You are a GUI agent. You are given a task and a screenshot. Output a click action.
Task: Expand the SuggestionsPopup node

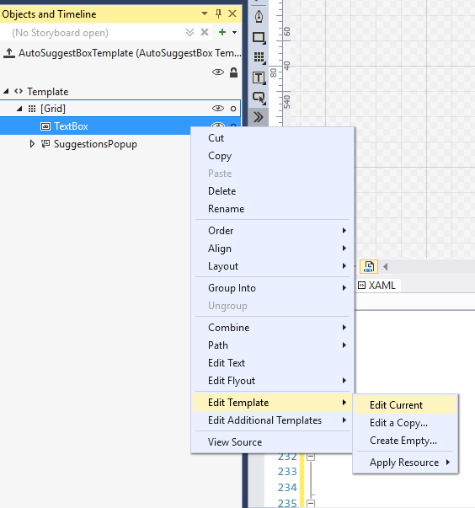coord(32,143)
